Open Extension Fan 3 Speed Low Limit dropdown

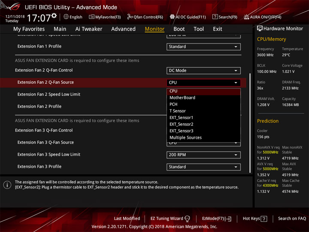coord(203,155)
